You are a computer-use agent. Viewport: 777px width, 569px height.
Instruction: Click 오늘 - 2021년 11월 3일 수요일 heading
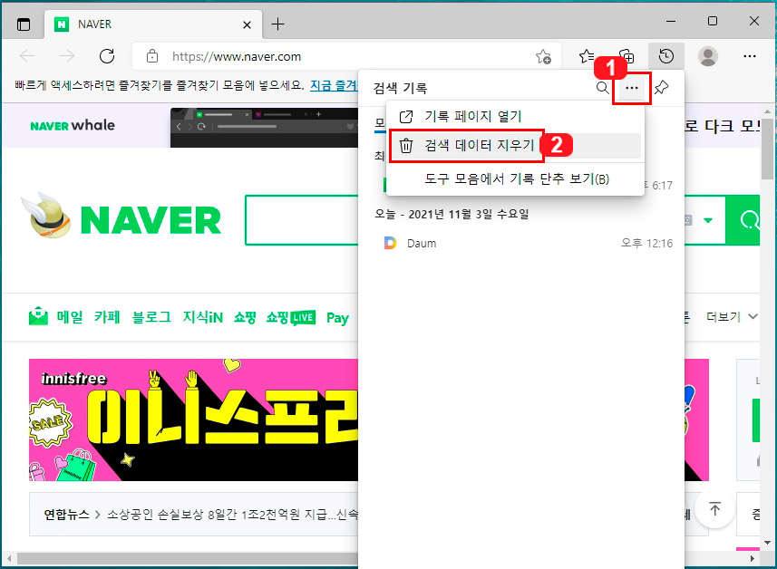[452, 214]
